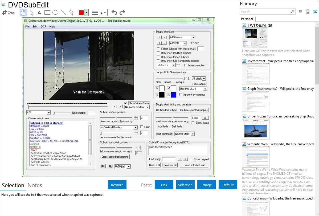
Task: Click the blue e2 color swatch
Action: (174, 95)
